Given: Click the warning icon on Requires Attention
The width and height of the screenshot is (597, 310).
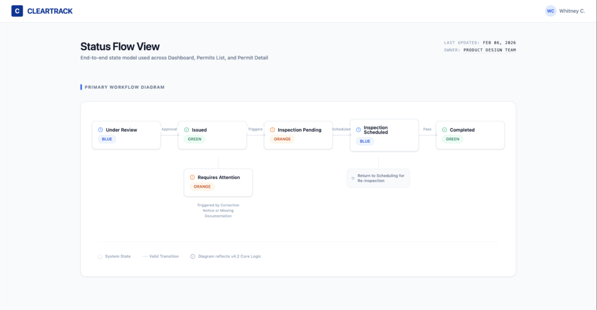Looking at the screenshot, I should pos(192,177).
